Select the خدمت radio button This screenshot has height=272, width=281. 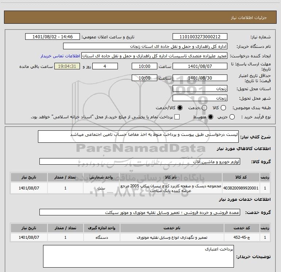[x=204, y=108]
